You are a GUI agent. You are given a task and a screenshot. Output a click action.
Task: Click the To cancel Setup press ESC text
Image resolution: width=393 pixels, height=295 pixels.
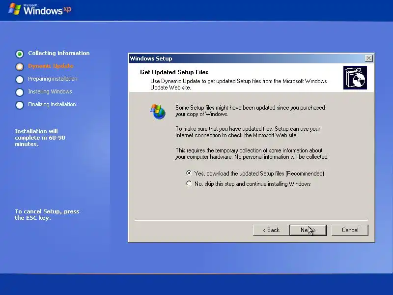point(47,214)
